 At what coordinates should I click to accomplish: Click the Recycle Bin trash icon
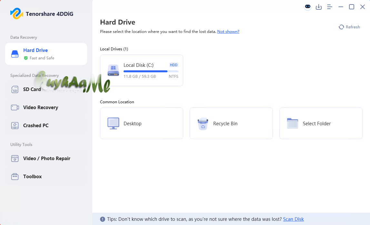coord(203,124)
